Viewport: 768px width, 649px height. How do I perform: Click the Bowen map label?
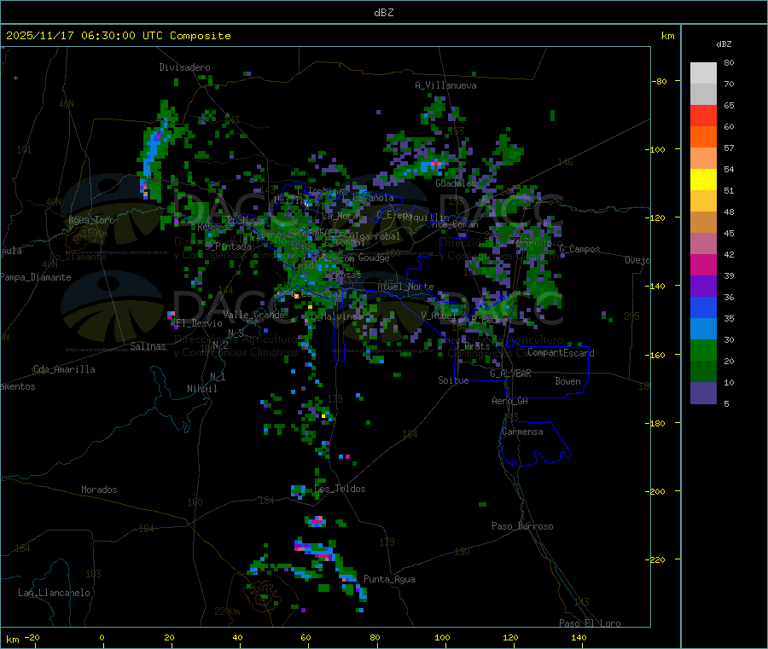(567, 381)
